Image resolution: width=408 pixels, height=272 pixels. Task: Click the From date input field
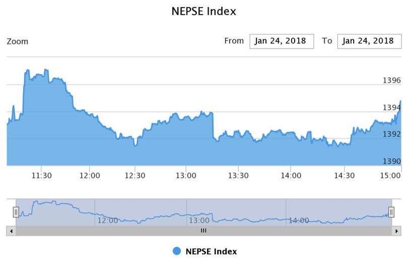(282, 41)
